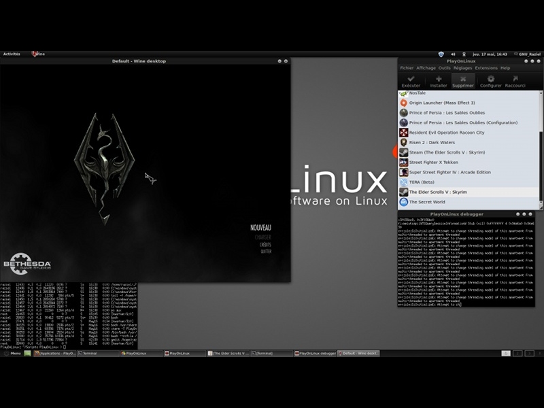Open the Extensions menu
The image size is (544, 408).
[486, 68]
